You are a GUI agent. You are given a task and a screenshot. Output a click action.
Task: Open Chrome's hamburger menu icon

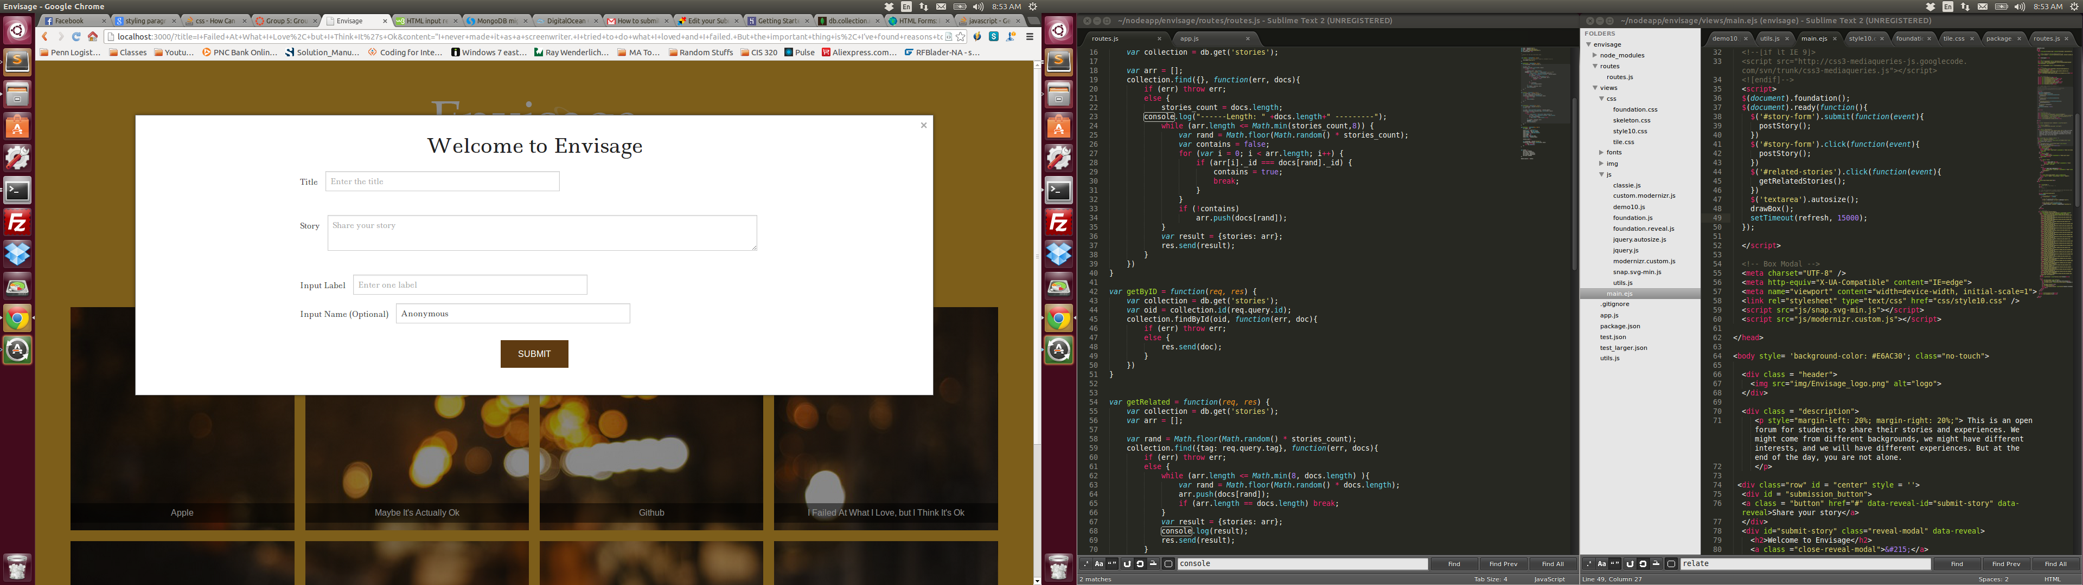click(1030, 36)
